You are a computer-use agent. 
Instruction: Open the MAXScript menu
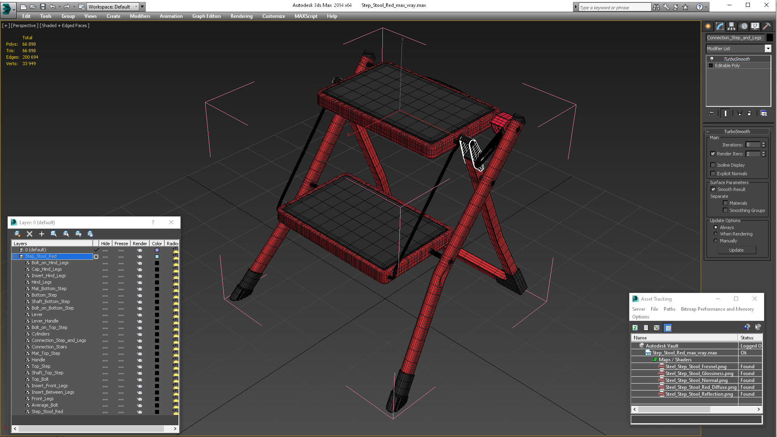[x=306, y=16]
